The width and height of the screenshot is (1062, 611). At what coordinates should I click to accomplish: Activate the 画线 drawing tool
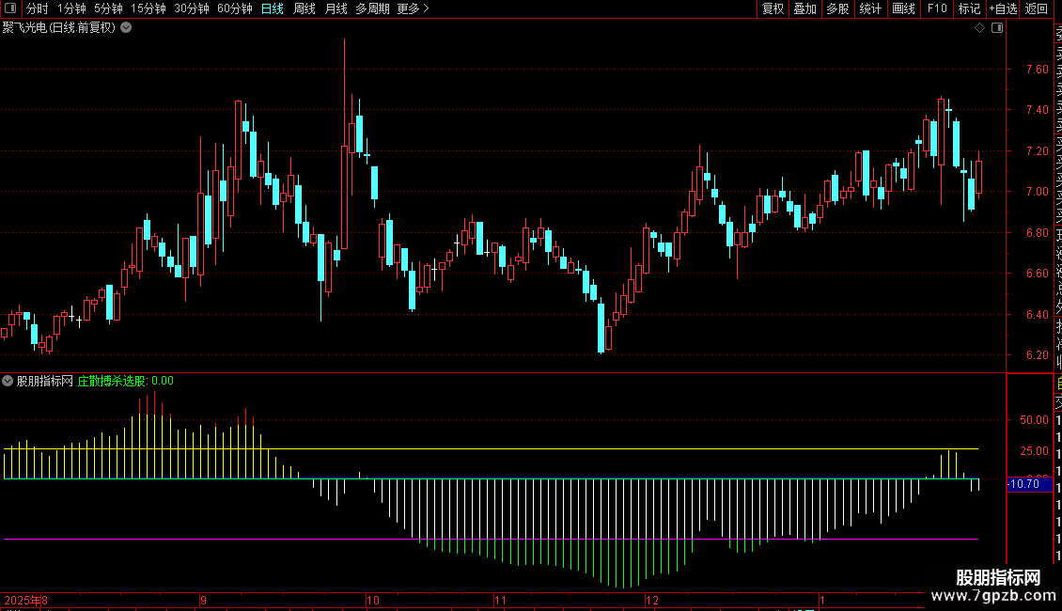[903, 8]
